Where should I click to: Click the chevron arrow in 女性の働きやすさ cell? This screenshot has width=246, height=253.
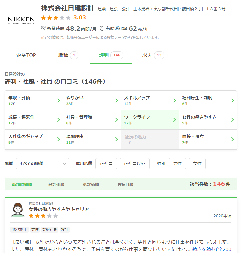click(x=232, y=120)
